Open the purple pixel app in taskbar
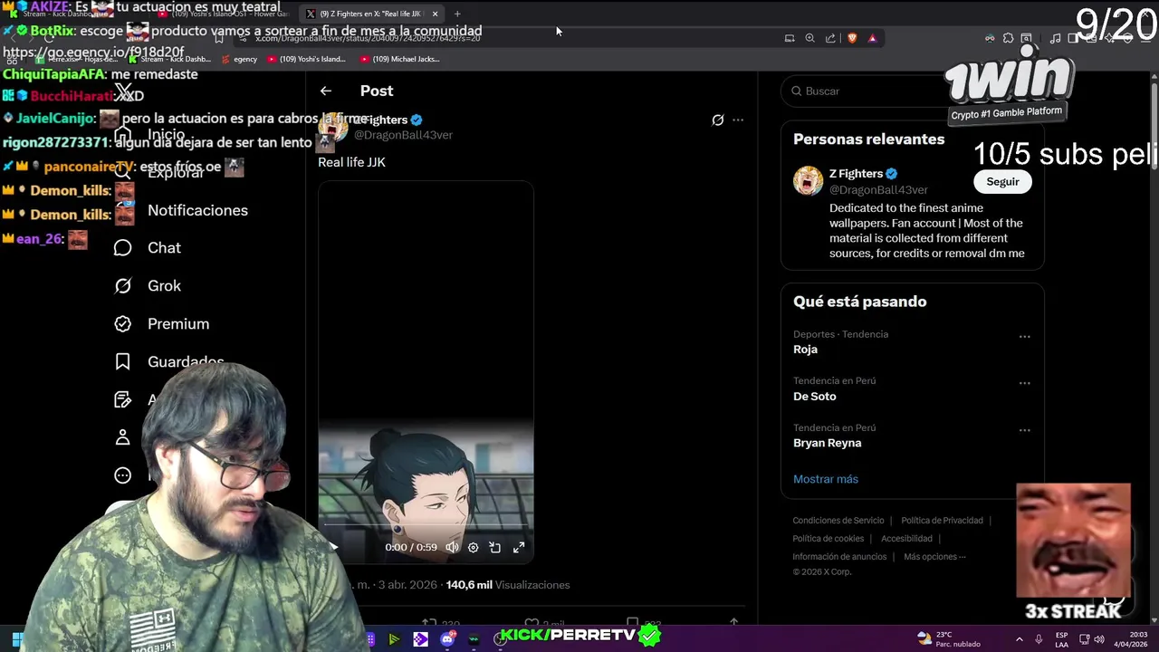Screen dimensions: 1159x652 pos(420,638)
